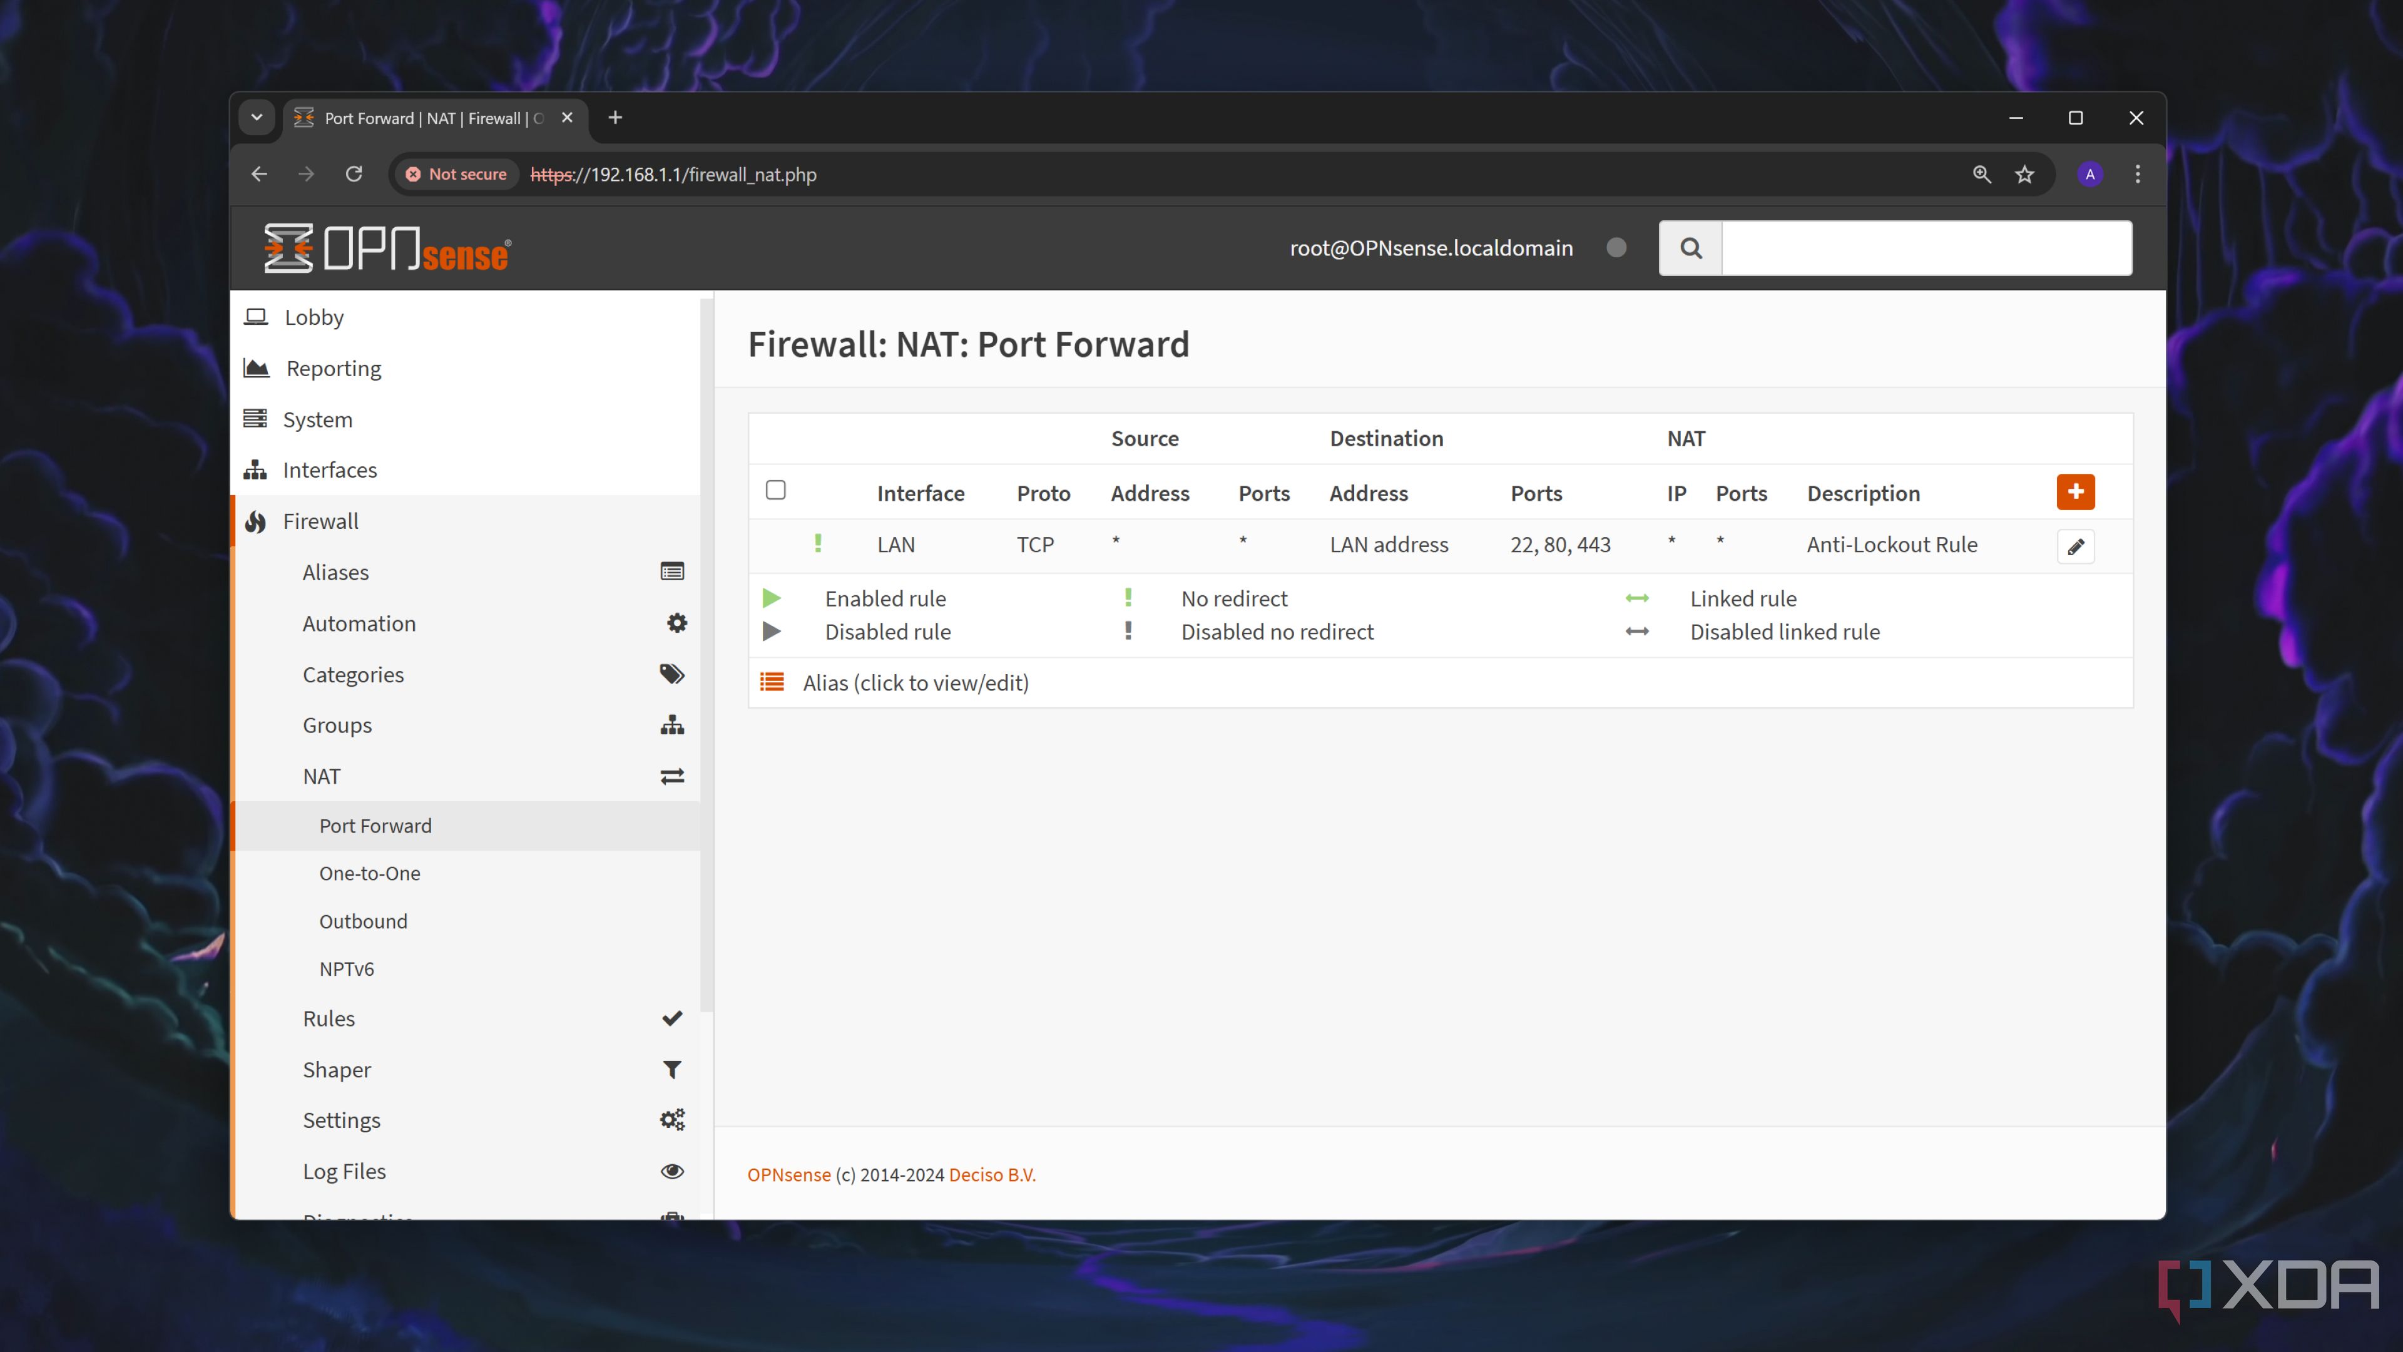Open browser tab search dropdown arrow
Screen dimensions: 2403x1352
(257, 118)
